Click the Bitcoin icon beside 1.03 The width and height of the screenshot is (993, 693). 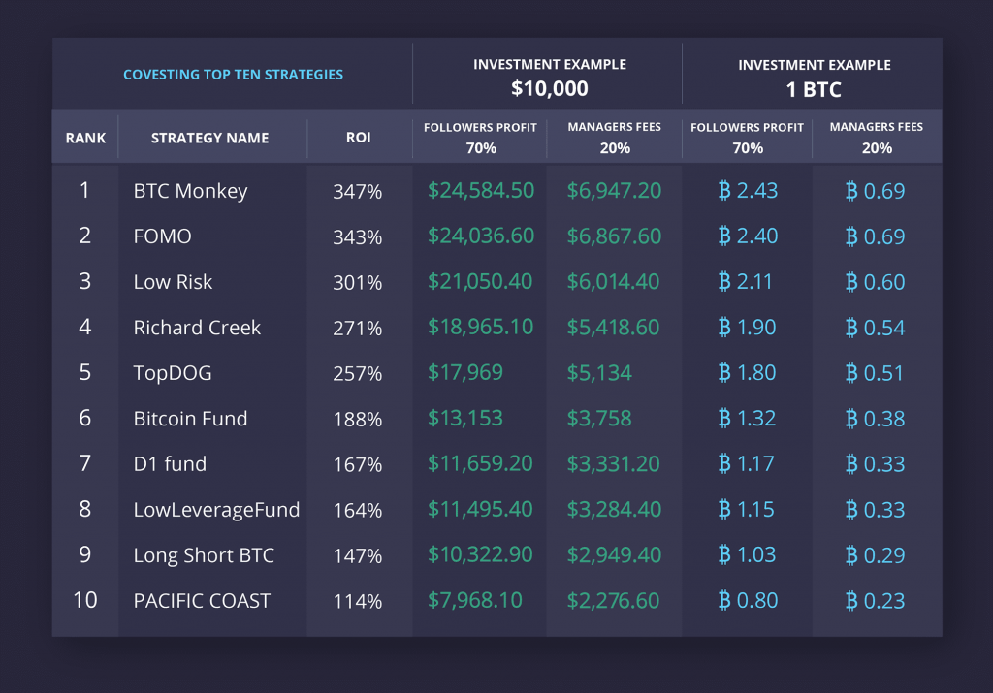[x=724, y=555]
